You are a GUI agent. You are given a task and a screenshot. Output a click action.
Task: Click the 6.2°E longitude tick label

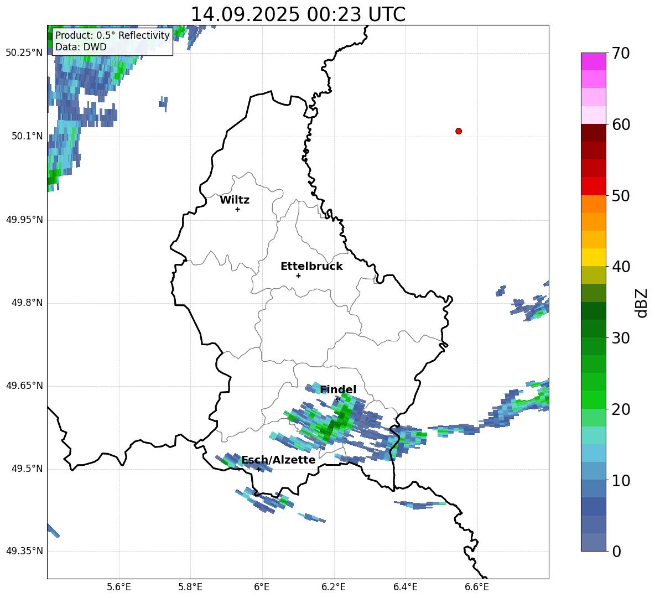334,586
